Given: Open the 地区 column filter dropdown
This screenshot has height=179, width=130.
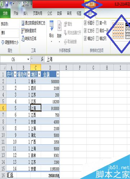Looking at the screenshot, I should point(39,75).
